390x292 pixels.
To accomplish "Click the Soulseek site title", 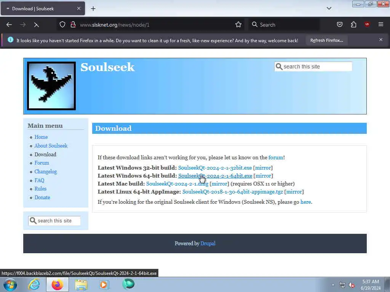I will click(107, 67).
